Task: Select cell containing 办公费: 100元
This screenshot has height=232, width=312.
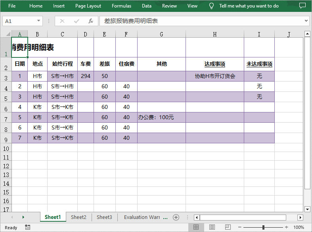Action: [161, 118]
